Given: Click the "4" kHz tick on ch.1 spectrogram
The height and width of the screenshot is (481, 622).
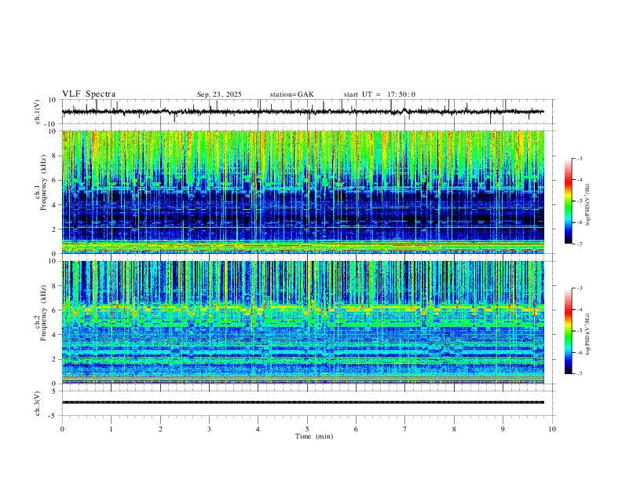Looking at the screenshot, I should 55,205.
